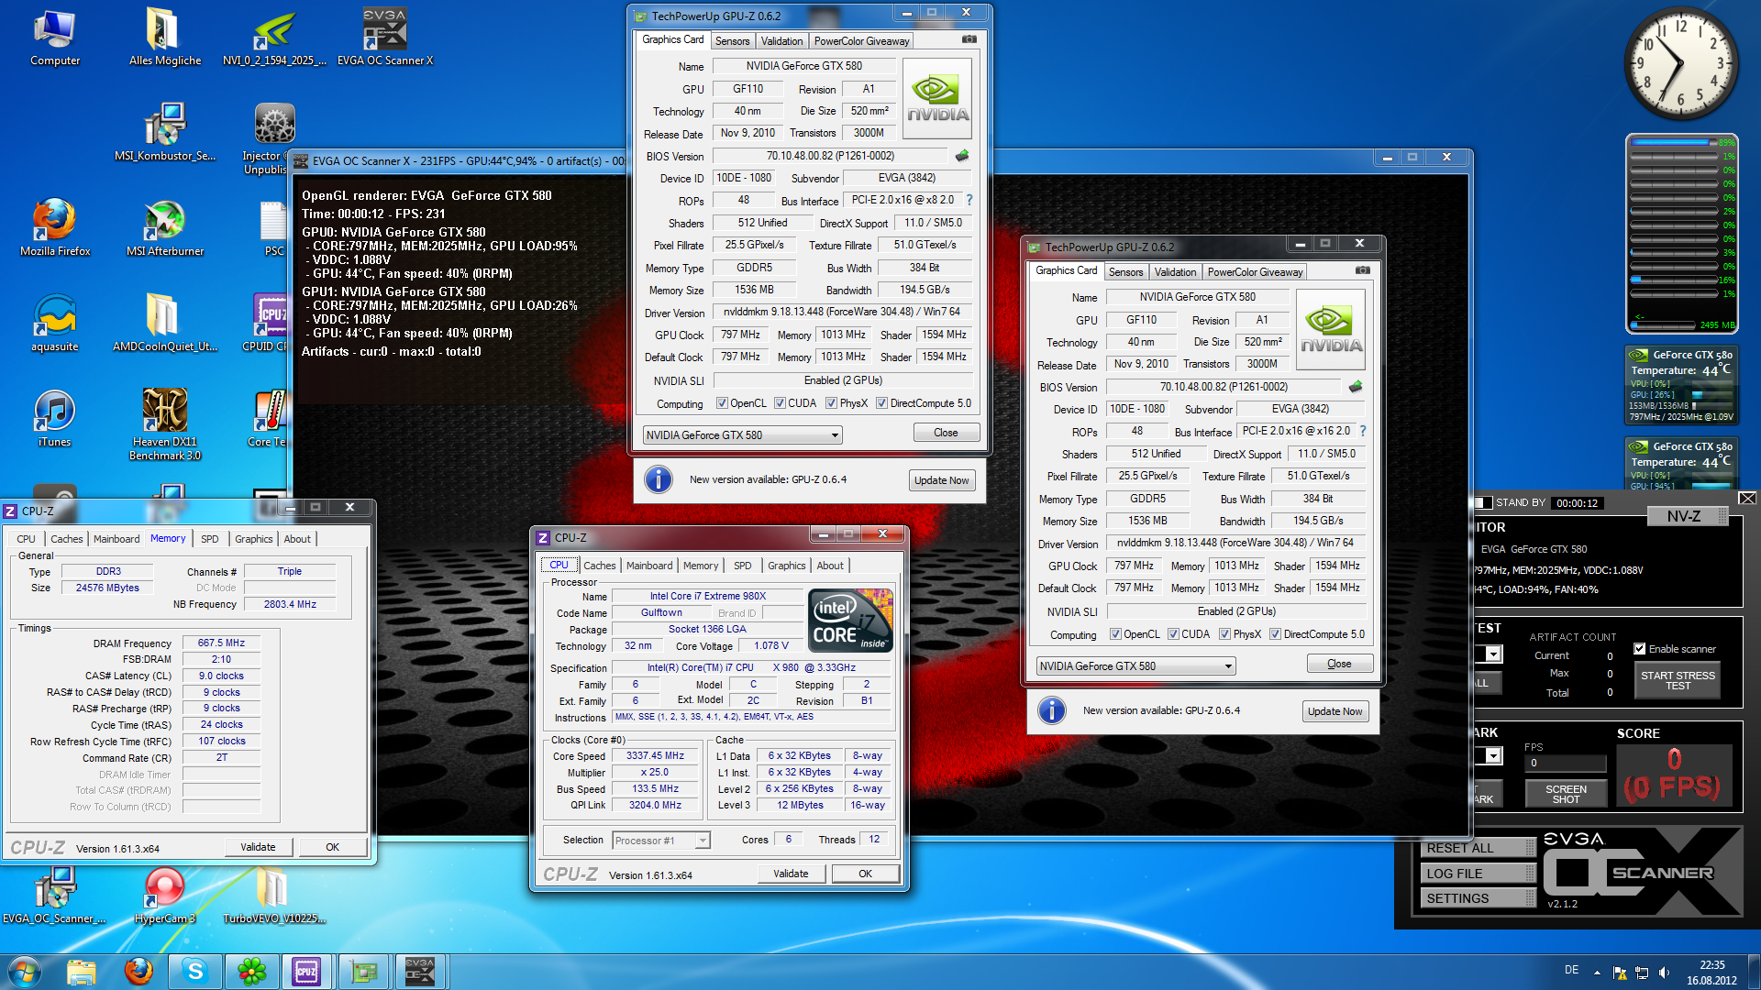Click SCREEN SHOT button in OC Scanner

[1566, 794]
